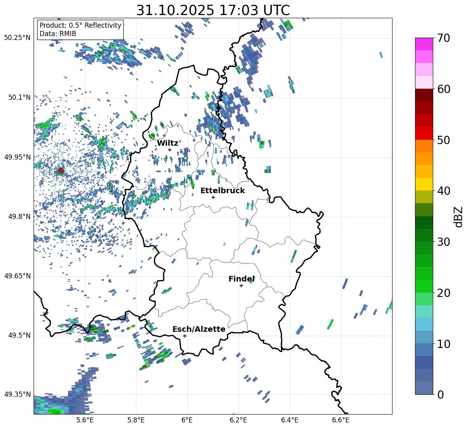The height and width of the screenshot is (428, 468).
Task: Click the 5.6°E longitude label
Action: (x=85, y=420)
